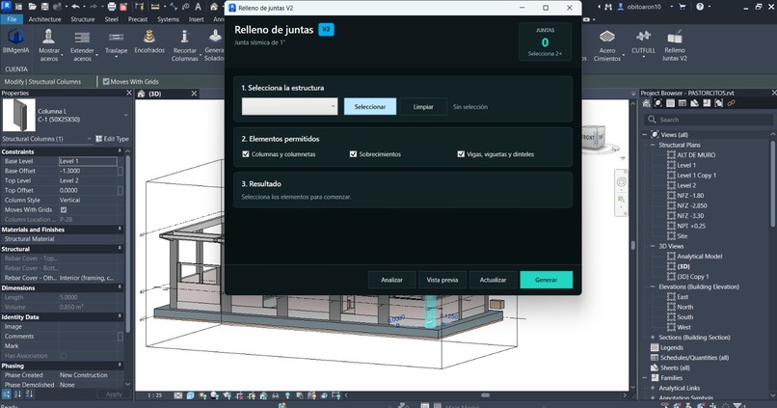Click the Recortar Columnas ribbon tool
The image size is (777, 408).
(x=185, y=45)
